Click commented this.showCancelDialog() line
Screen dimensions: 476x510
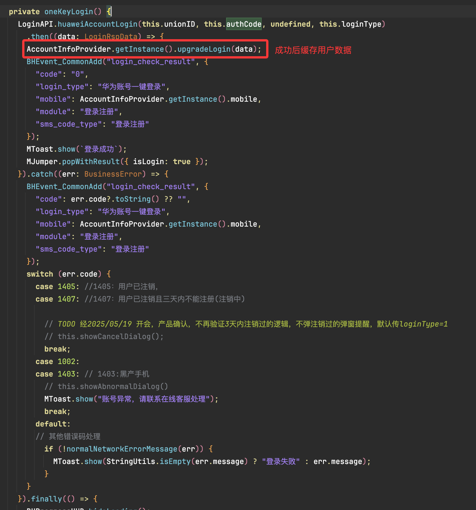pos(104,336)
